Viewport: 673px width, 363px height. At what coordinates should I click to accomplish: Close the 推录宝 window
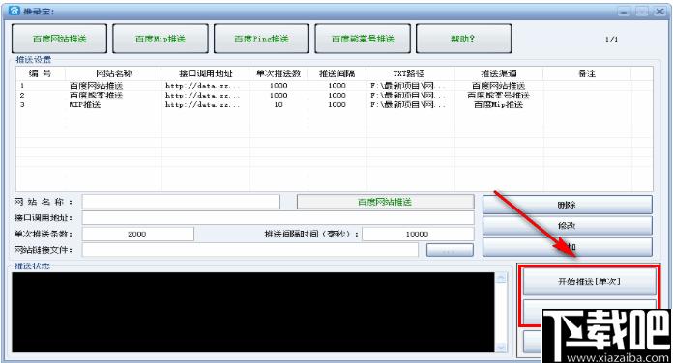pyautogui.click(x=659, y=12)
